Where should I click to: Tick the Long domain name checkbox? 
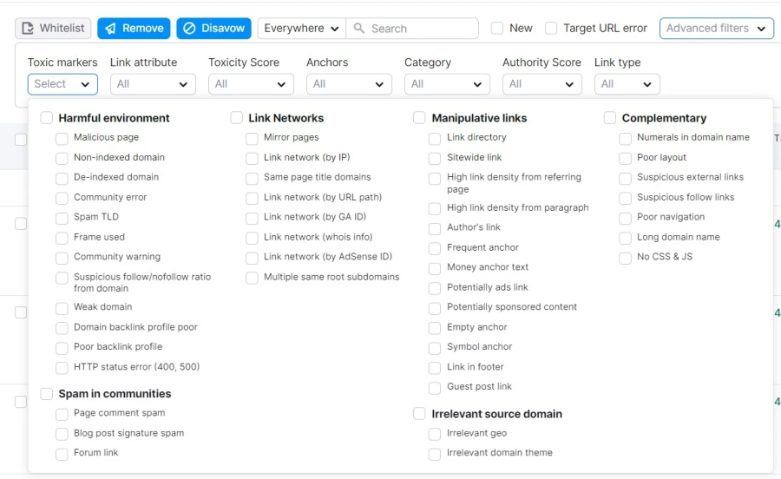(x=625, y=238)
